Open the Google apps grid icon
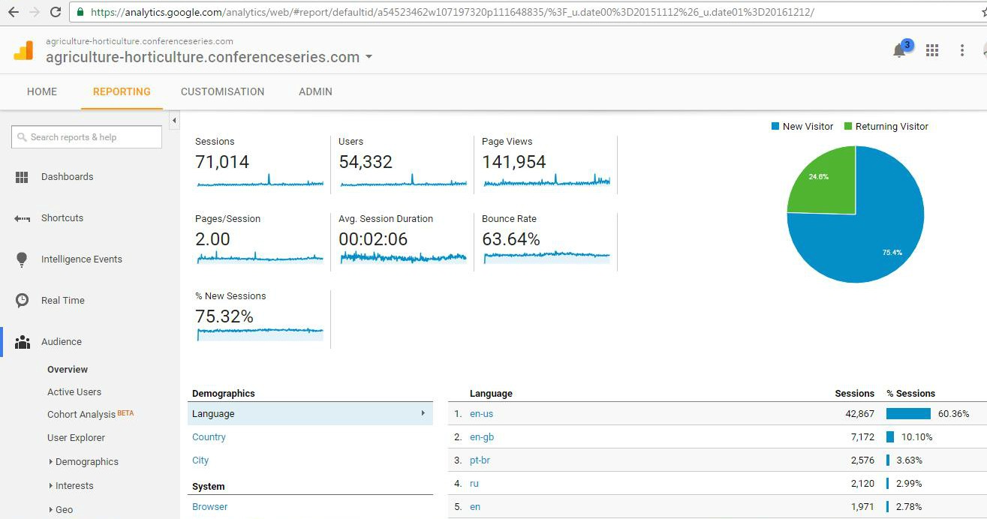The image size is (987, 519). 932,50
